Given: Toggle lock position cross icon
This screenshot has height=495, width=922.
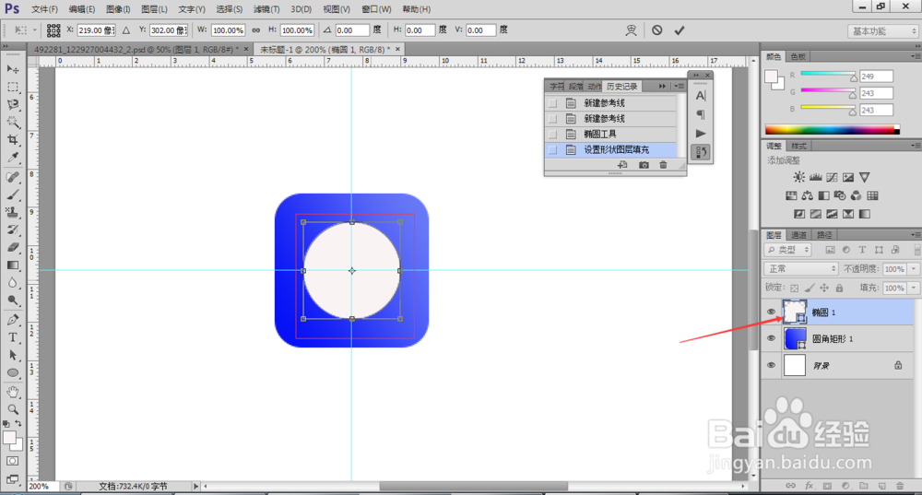Looking at the screenshot, I should point(824,289).
